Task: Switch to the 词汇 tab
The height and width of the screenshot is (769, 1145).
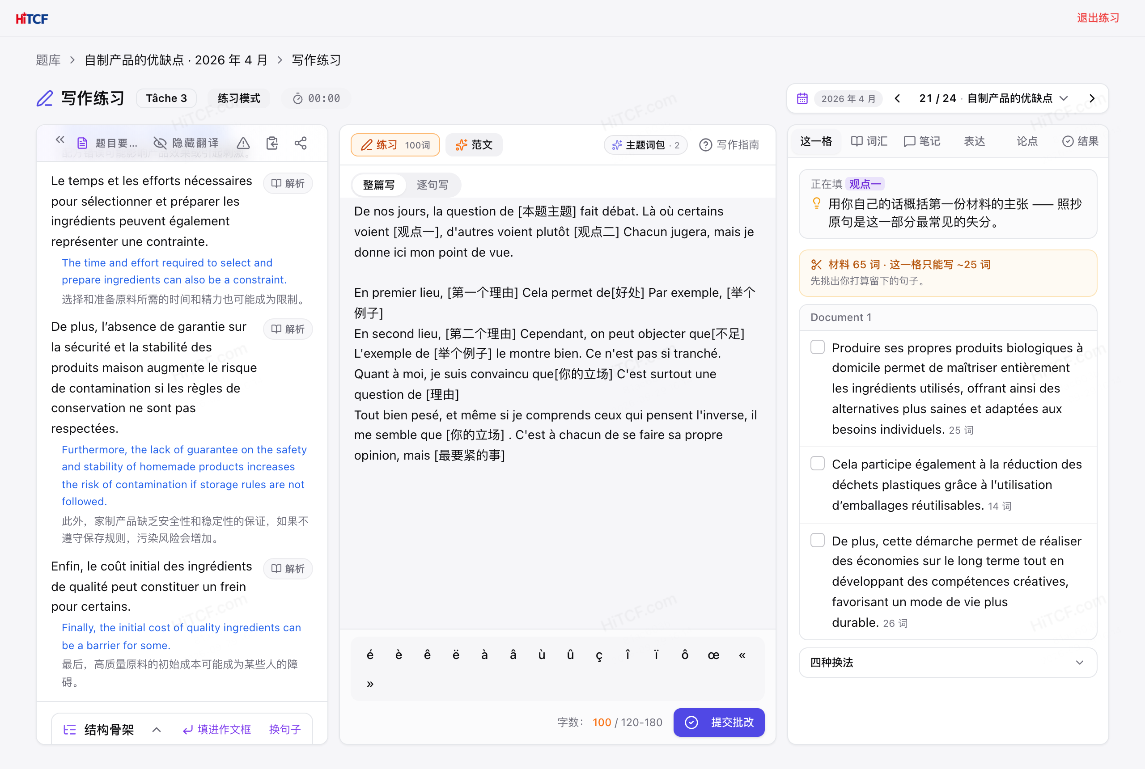Action: tap(869, 142)
